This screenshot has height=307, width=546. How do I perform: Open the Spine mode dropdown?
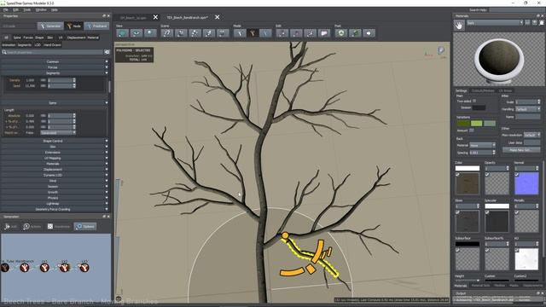tap(58, 133)
